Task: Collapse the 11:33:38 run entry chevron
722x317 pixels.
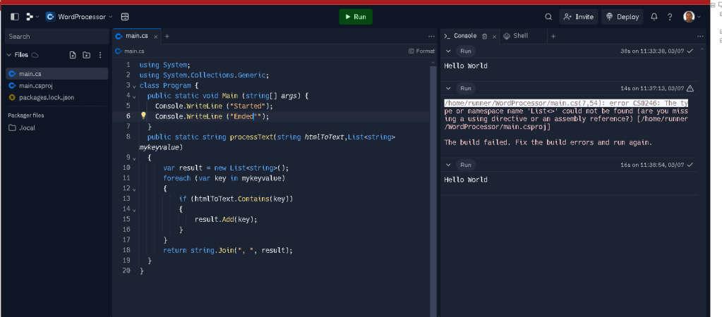Action: 448,51
